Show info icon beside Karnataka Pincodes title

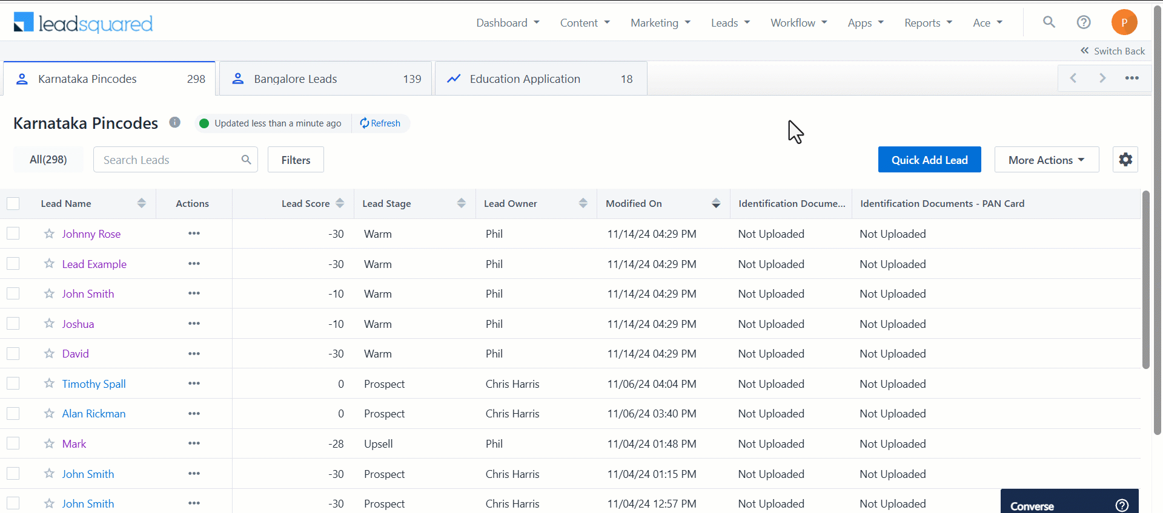click(x=175, y=122)
